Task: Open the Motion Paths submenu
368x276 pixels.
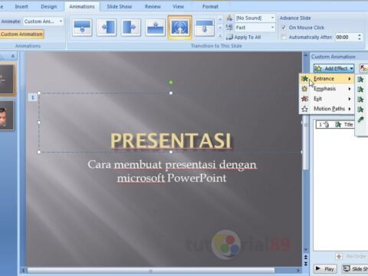Action: (327, 109)
